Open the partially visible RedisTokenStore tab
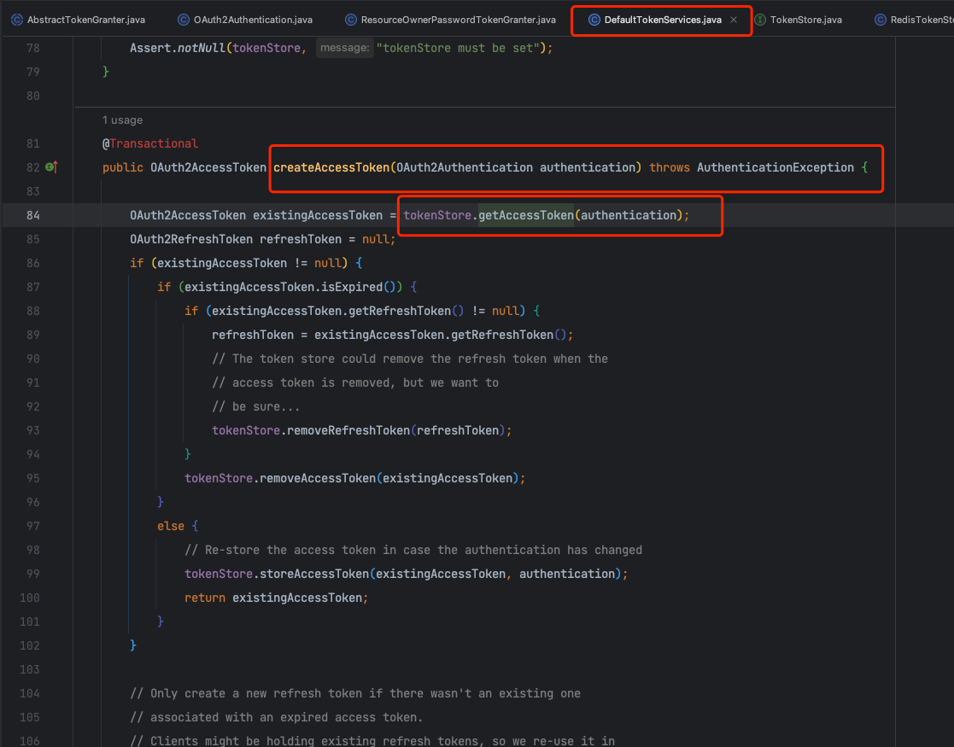 pos(922,20)
